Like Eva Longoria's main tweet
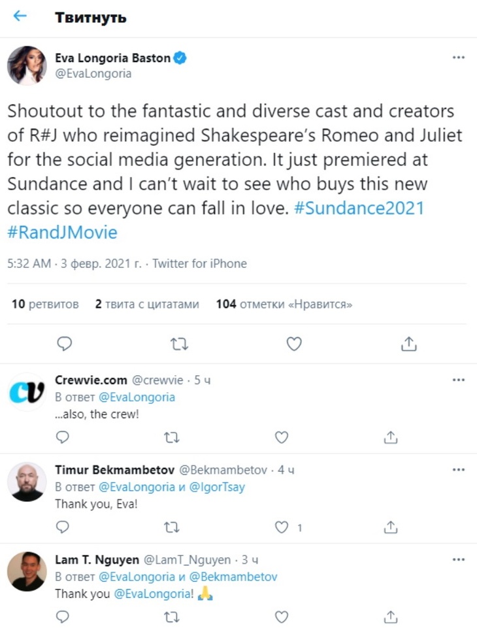 pos(294,343)
